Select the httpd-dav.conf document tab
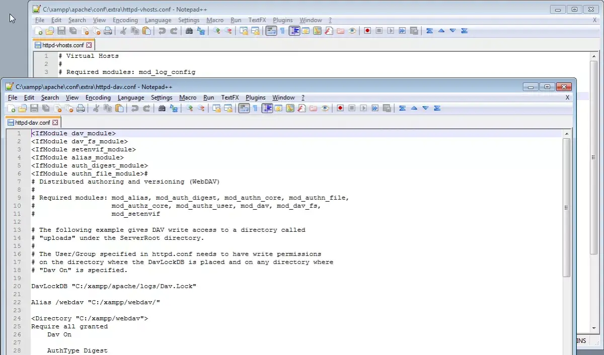604x355 pixels. [33, 122]
